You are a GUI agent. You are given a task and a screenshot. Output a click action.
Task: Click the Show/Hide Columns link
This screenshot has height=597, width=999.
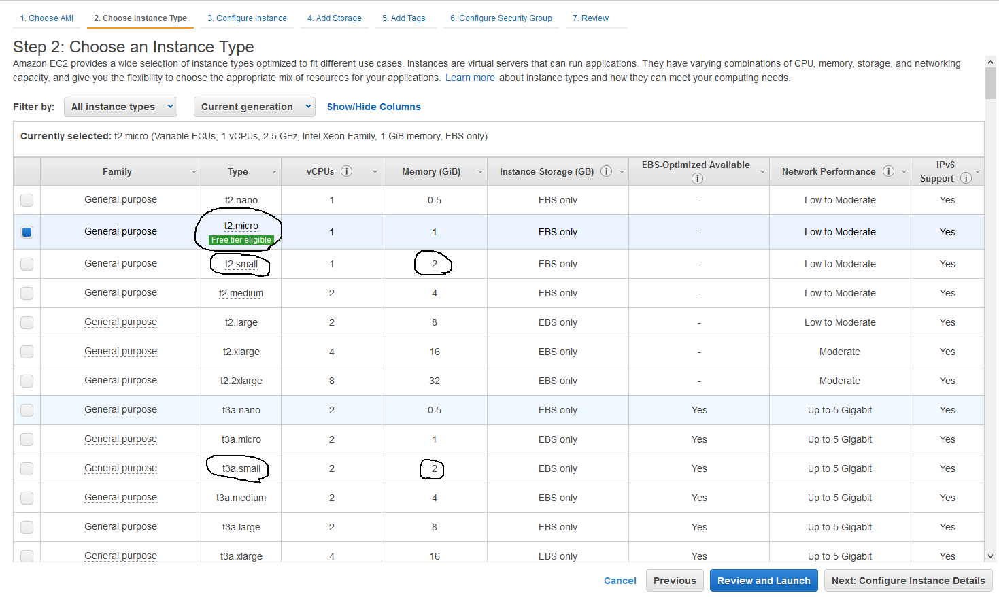tap(374, 107)
